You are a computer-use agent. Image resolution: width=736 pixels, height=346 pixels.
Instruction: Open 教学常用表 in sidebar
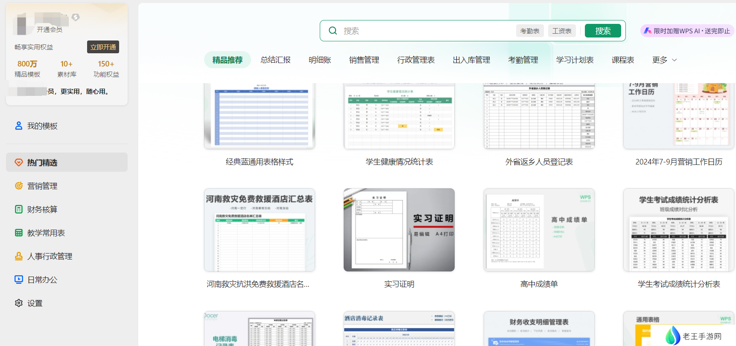click(x=67, y=233)
